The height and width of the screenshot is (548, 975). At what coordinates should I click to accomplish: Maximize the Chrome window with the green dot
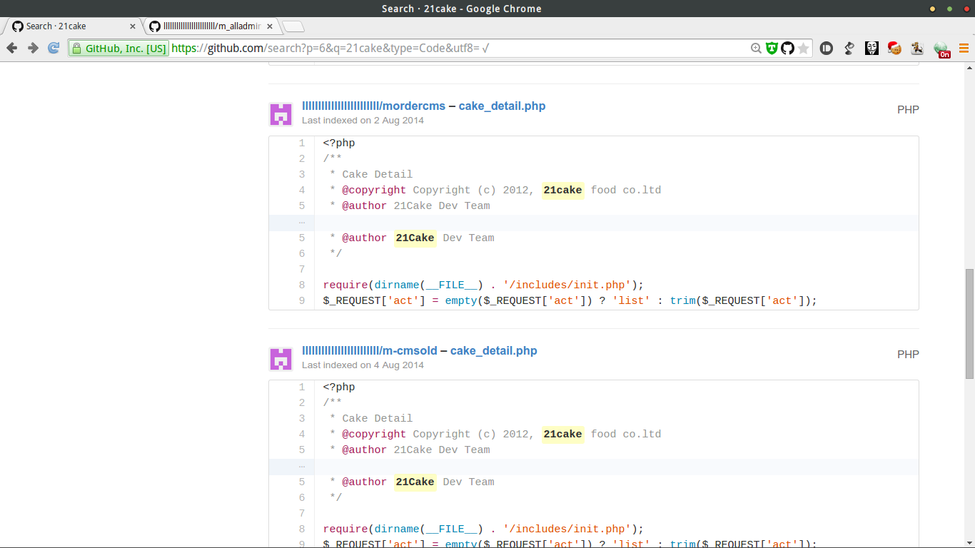(x=949, y=9)
